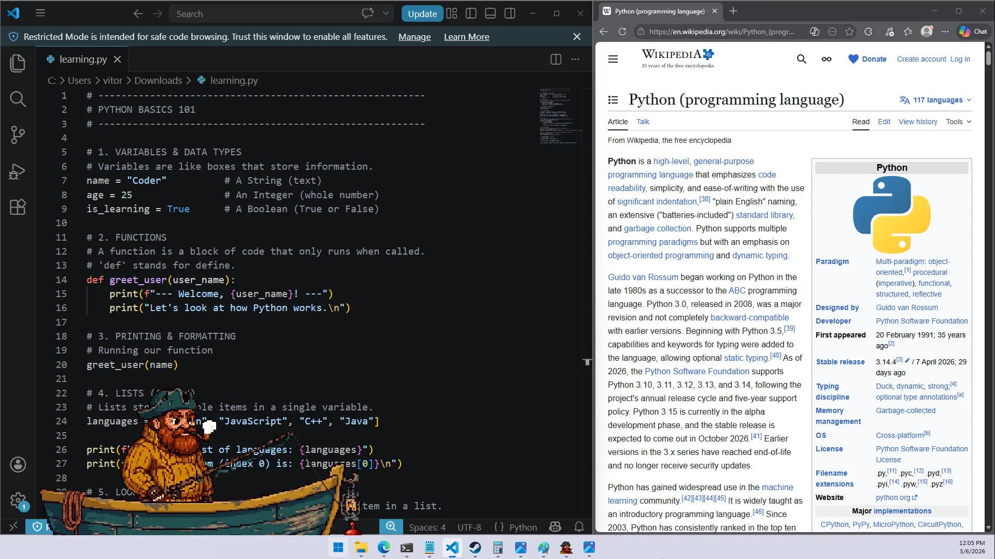995x559 pixels.
Task: Open Edge Favorites list icon
Action: [x=908, y=32]
